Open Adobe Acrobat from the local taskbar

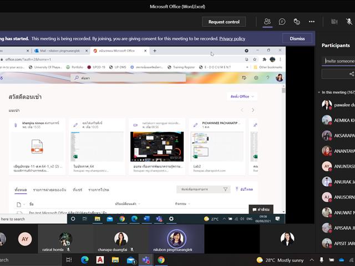[x=100, y=260]
